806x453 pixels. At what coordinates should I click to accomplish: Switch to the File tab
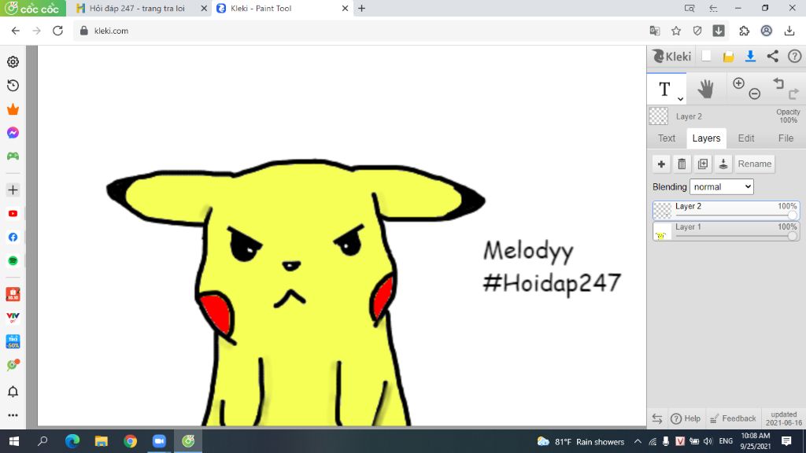pyautogui.click(x=786, y=138)
